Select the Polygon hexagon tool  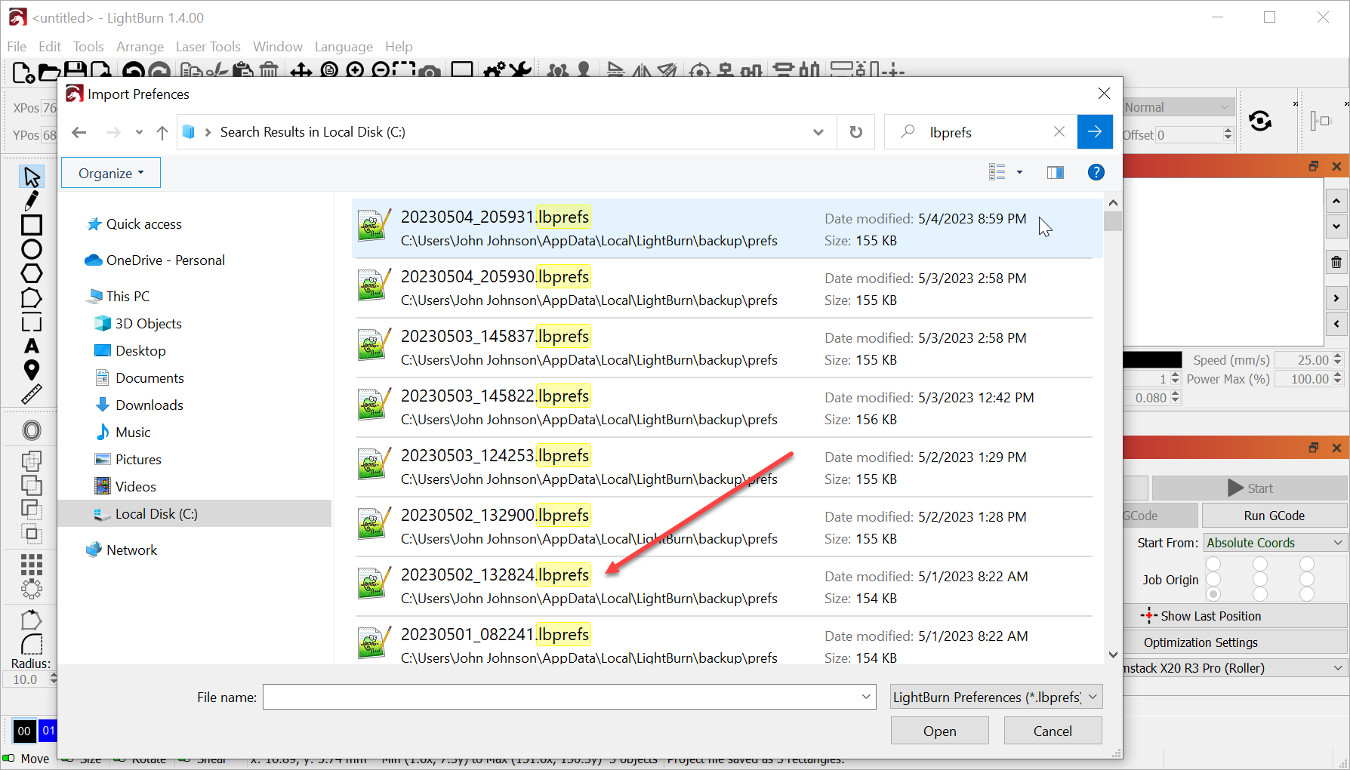point(32,273)
